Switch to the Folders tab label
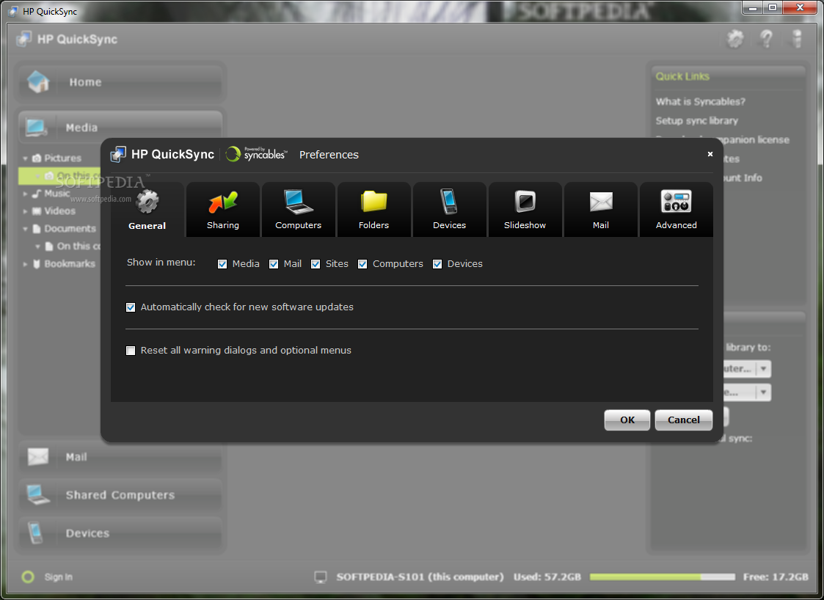This screenshot has width=824, height=600. click(373, 225)
